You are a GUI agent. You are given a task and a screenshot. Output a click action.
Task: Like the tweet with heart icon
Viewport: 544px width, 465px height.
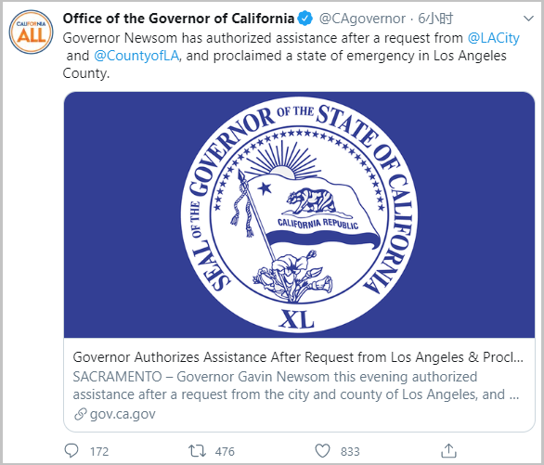coord(322,451)
